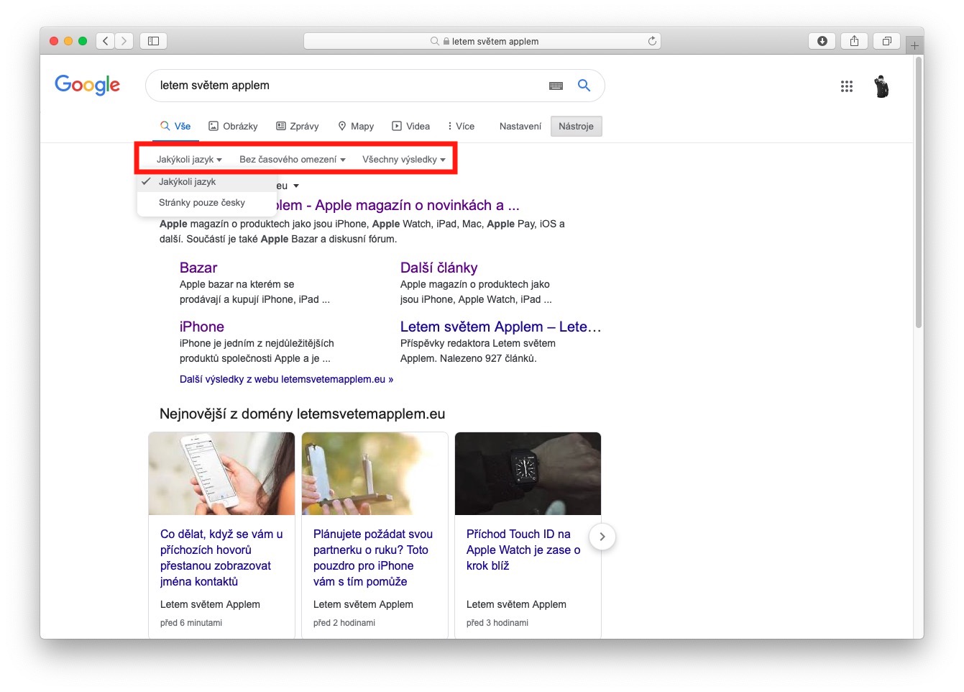This screenshot has height=692, width=964.
Task: Click the Safari share icon
Action: (x=854, y=41)
